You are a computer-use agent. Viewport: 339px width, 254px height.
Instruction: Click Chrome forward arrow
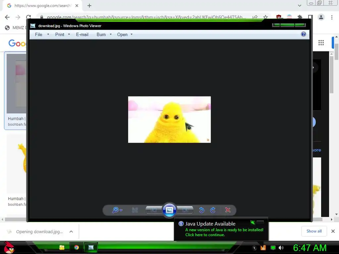pyautogui.click(x=18, y=17)
